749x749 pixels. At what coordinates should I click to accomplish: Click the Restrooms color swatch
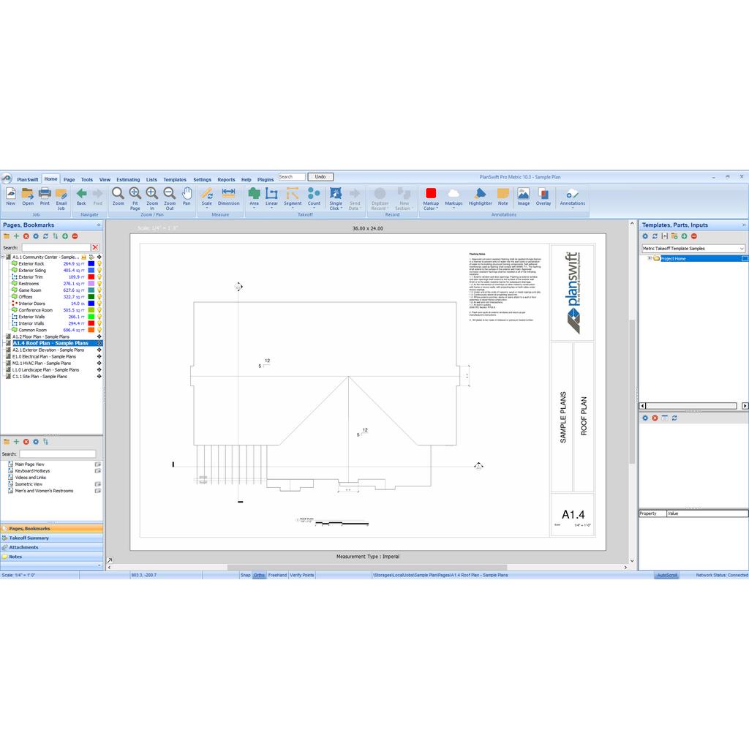[91, 284]
